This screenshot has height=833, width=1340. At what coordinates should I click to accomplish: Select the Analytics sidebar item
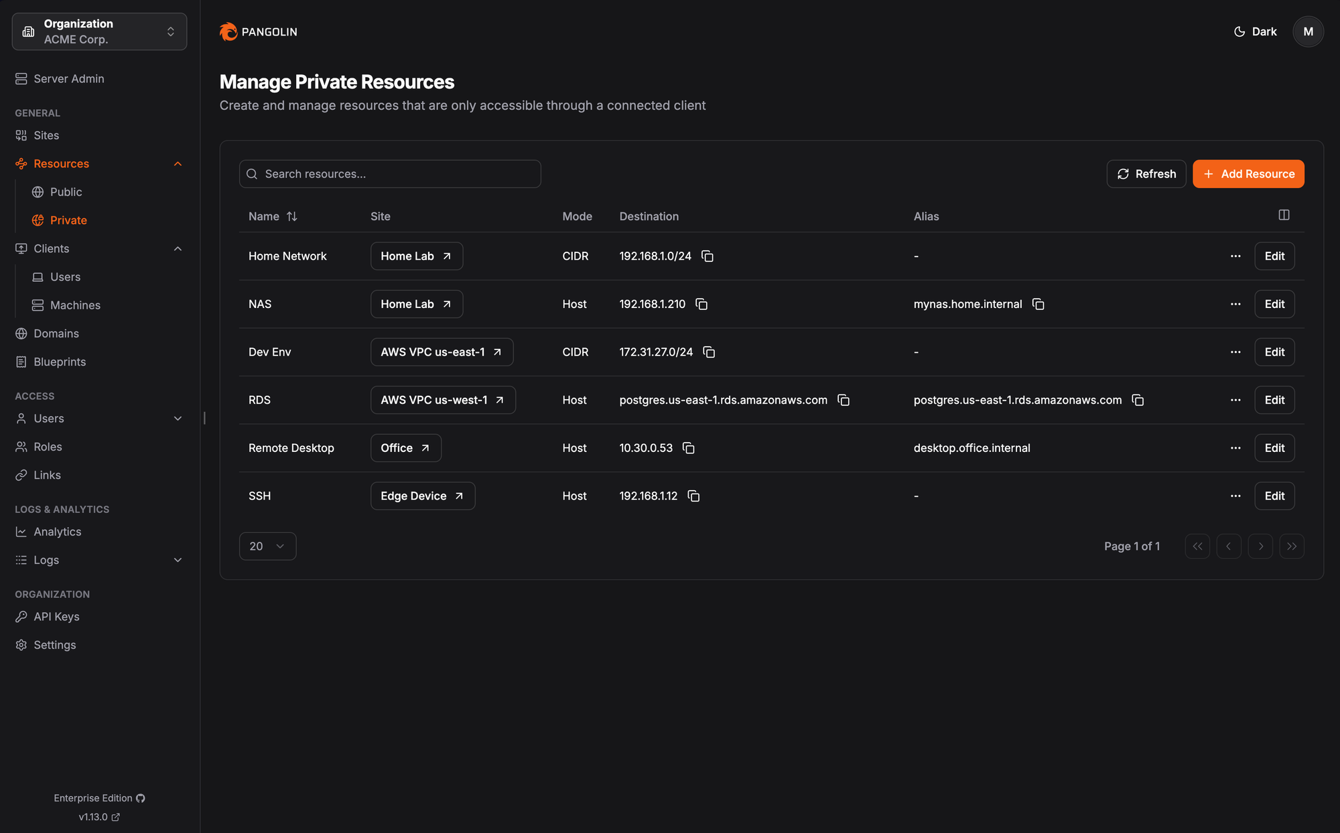tap(58, 531)
